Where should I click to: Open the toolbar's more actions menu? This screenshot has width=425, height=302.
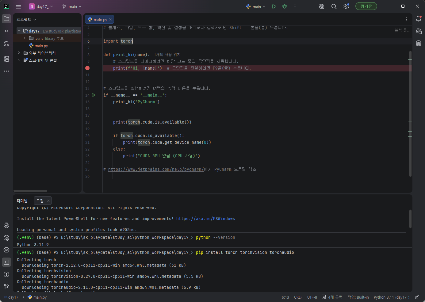point(295,6)
